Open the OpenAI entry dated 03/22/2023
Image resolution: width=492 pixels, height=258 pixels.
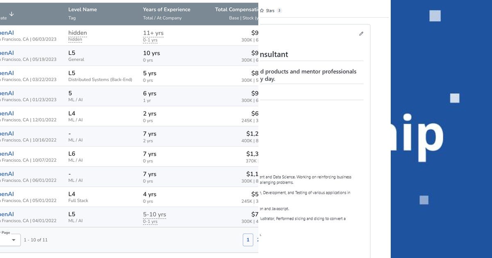7,73
